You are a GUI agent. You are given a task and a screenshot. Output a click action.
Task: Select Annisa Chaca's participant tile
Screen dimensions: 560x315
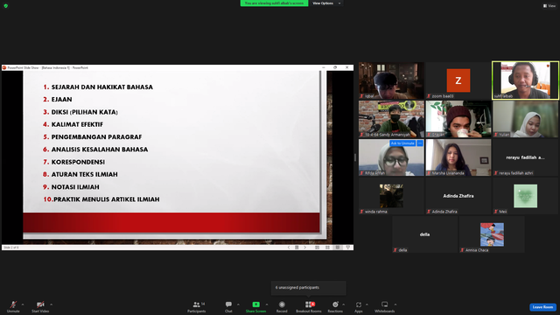(492, 234)
